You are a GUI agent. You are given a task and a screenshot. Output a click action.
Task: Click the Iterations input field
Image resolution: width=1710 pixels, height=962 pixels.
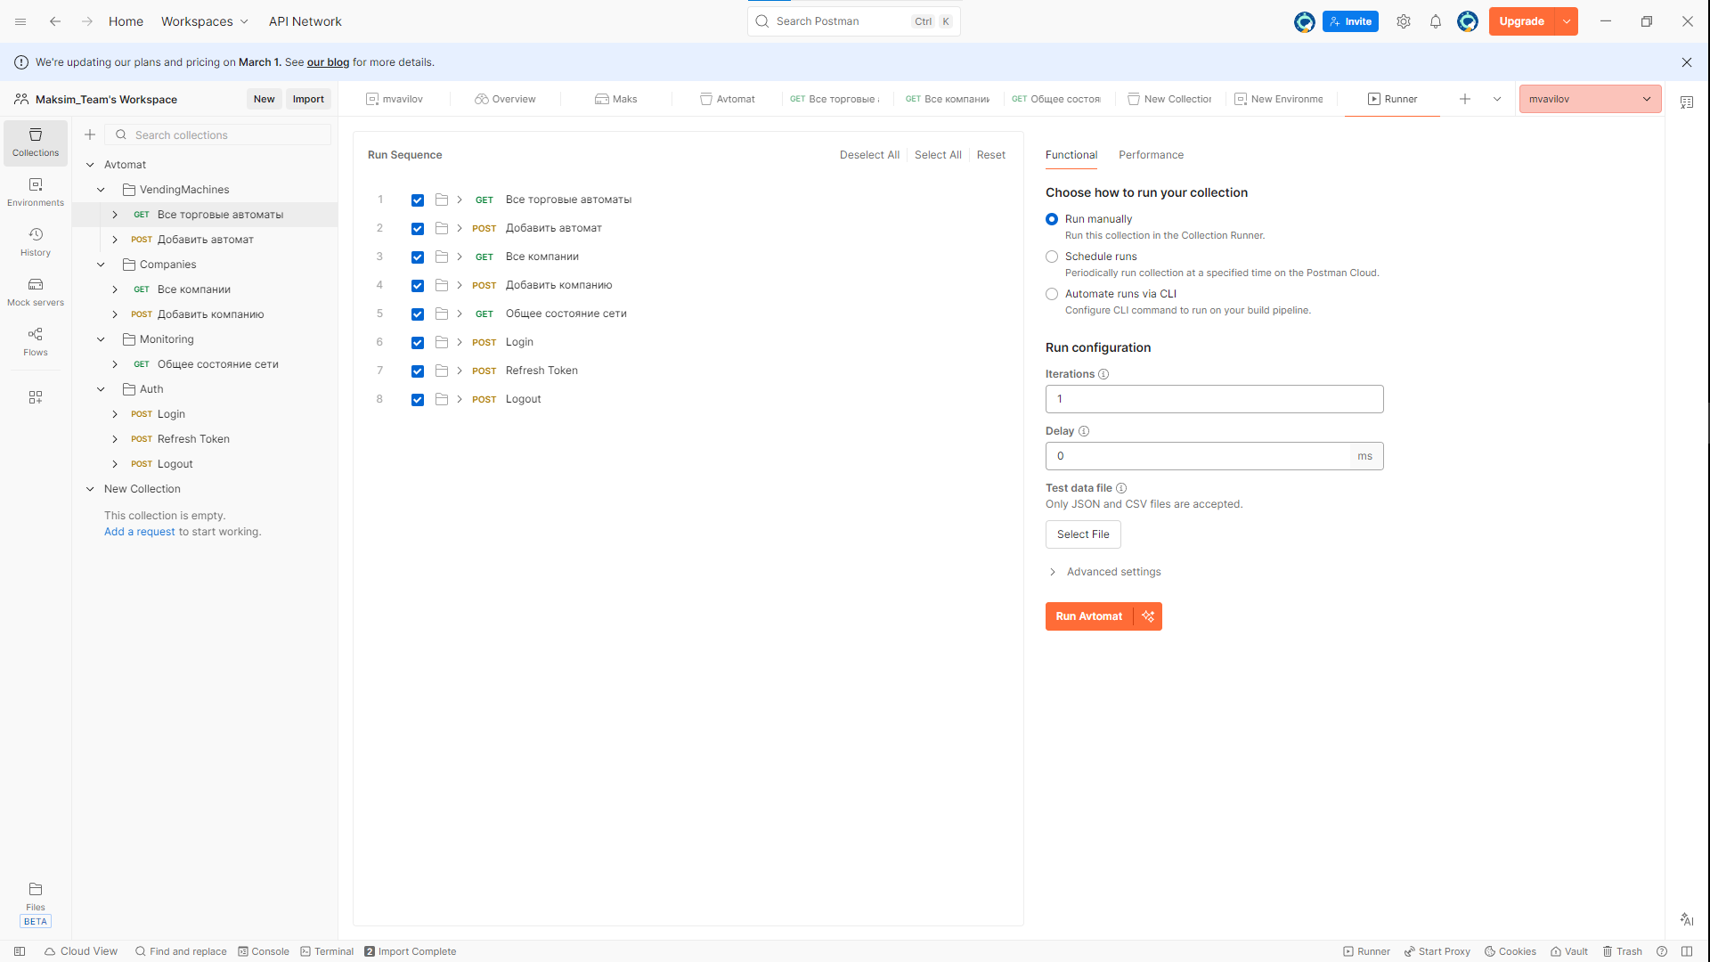click(x=1214, y=399)
